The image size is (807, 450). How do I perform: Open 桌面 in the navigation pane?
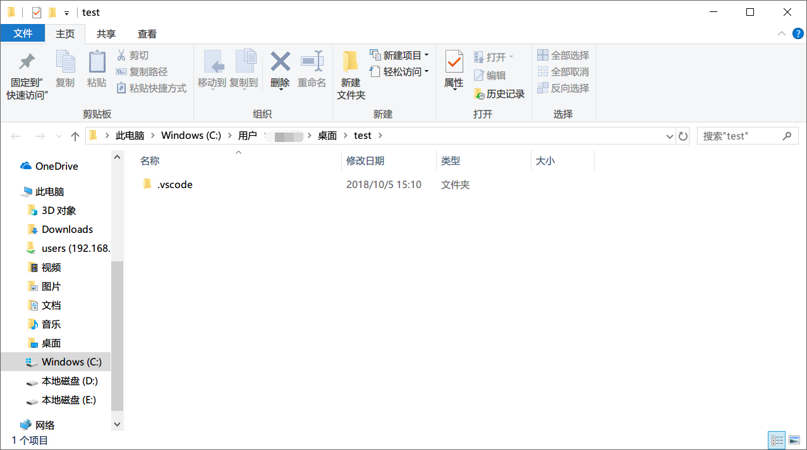click(44, 343)
